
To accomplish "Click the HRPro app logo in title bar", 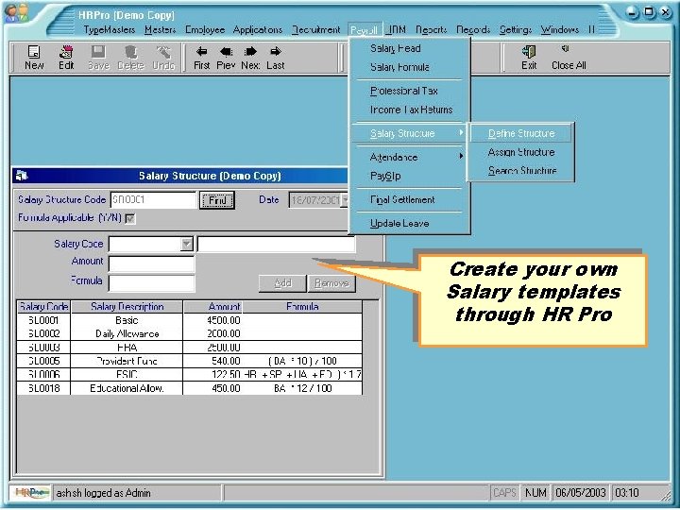I will tap(16, 13).
